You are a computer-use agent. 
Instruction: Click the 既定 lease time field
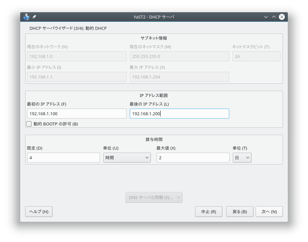pos(63,158)
